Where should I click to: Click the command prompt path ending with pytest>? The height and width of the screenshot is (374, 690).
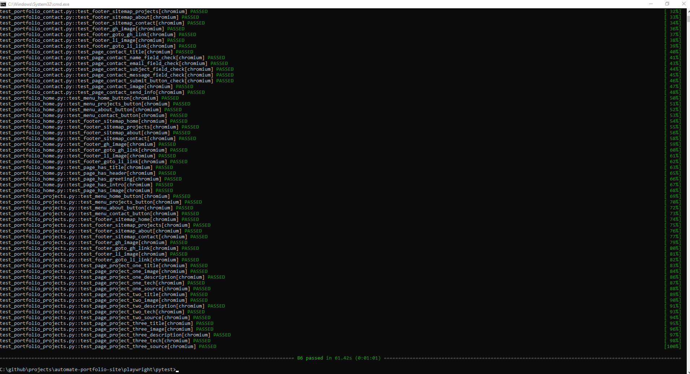88,370
